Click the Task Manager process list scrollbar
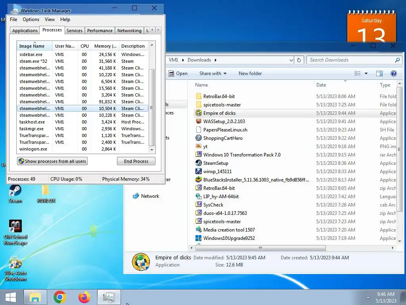 point(152,107)
